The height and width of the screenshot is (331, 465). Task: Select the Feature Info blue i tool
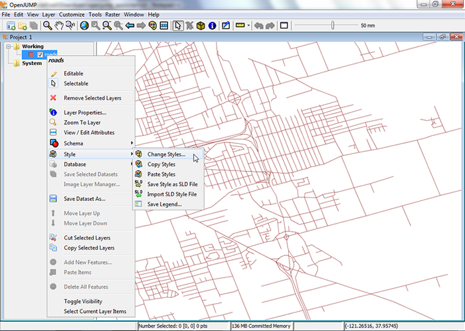tap(212, 26)
